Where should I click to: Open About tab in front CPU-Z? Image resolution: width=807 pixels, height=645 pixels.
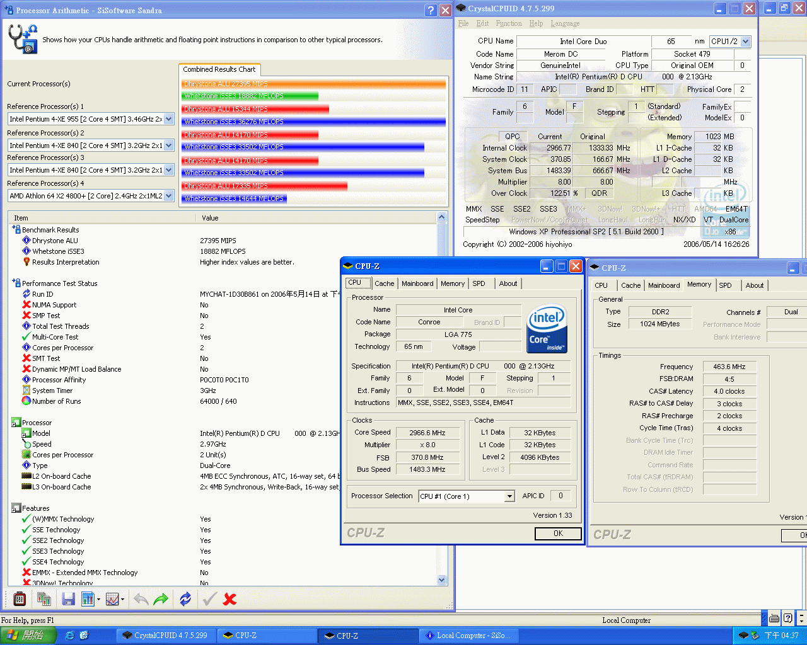[x=508, y=283]
